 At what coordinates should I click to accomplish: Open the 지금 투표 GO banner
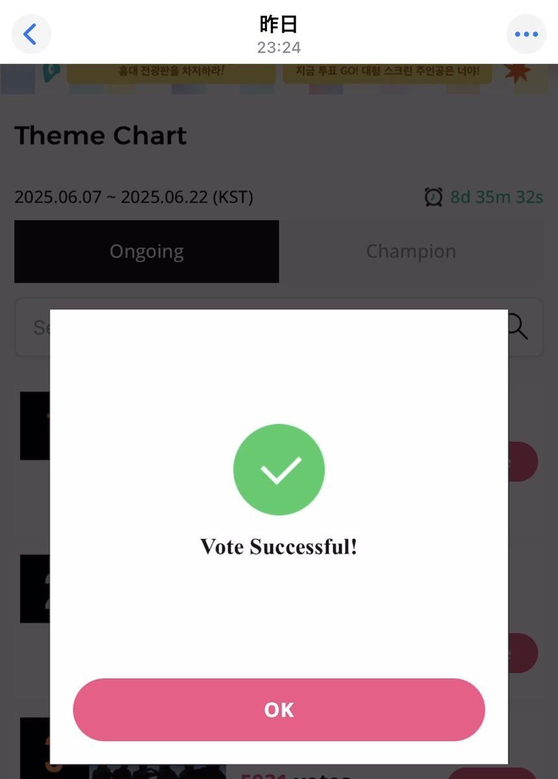pos(388,71)
